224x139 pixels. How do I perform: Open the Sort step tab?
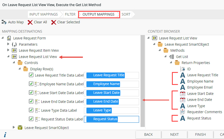click(126, 14)
